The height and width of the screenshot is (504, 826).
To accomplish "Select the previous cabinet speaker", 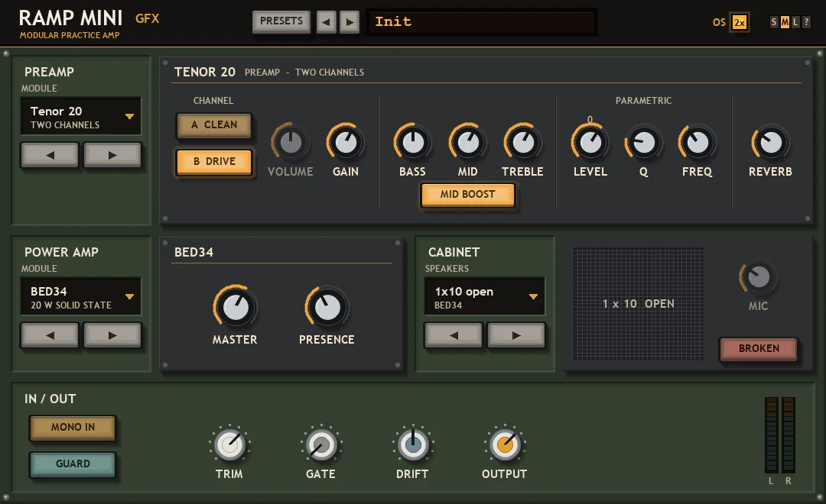I will click(454, 335).
